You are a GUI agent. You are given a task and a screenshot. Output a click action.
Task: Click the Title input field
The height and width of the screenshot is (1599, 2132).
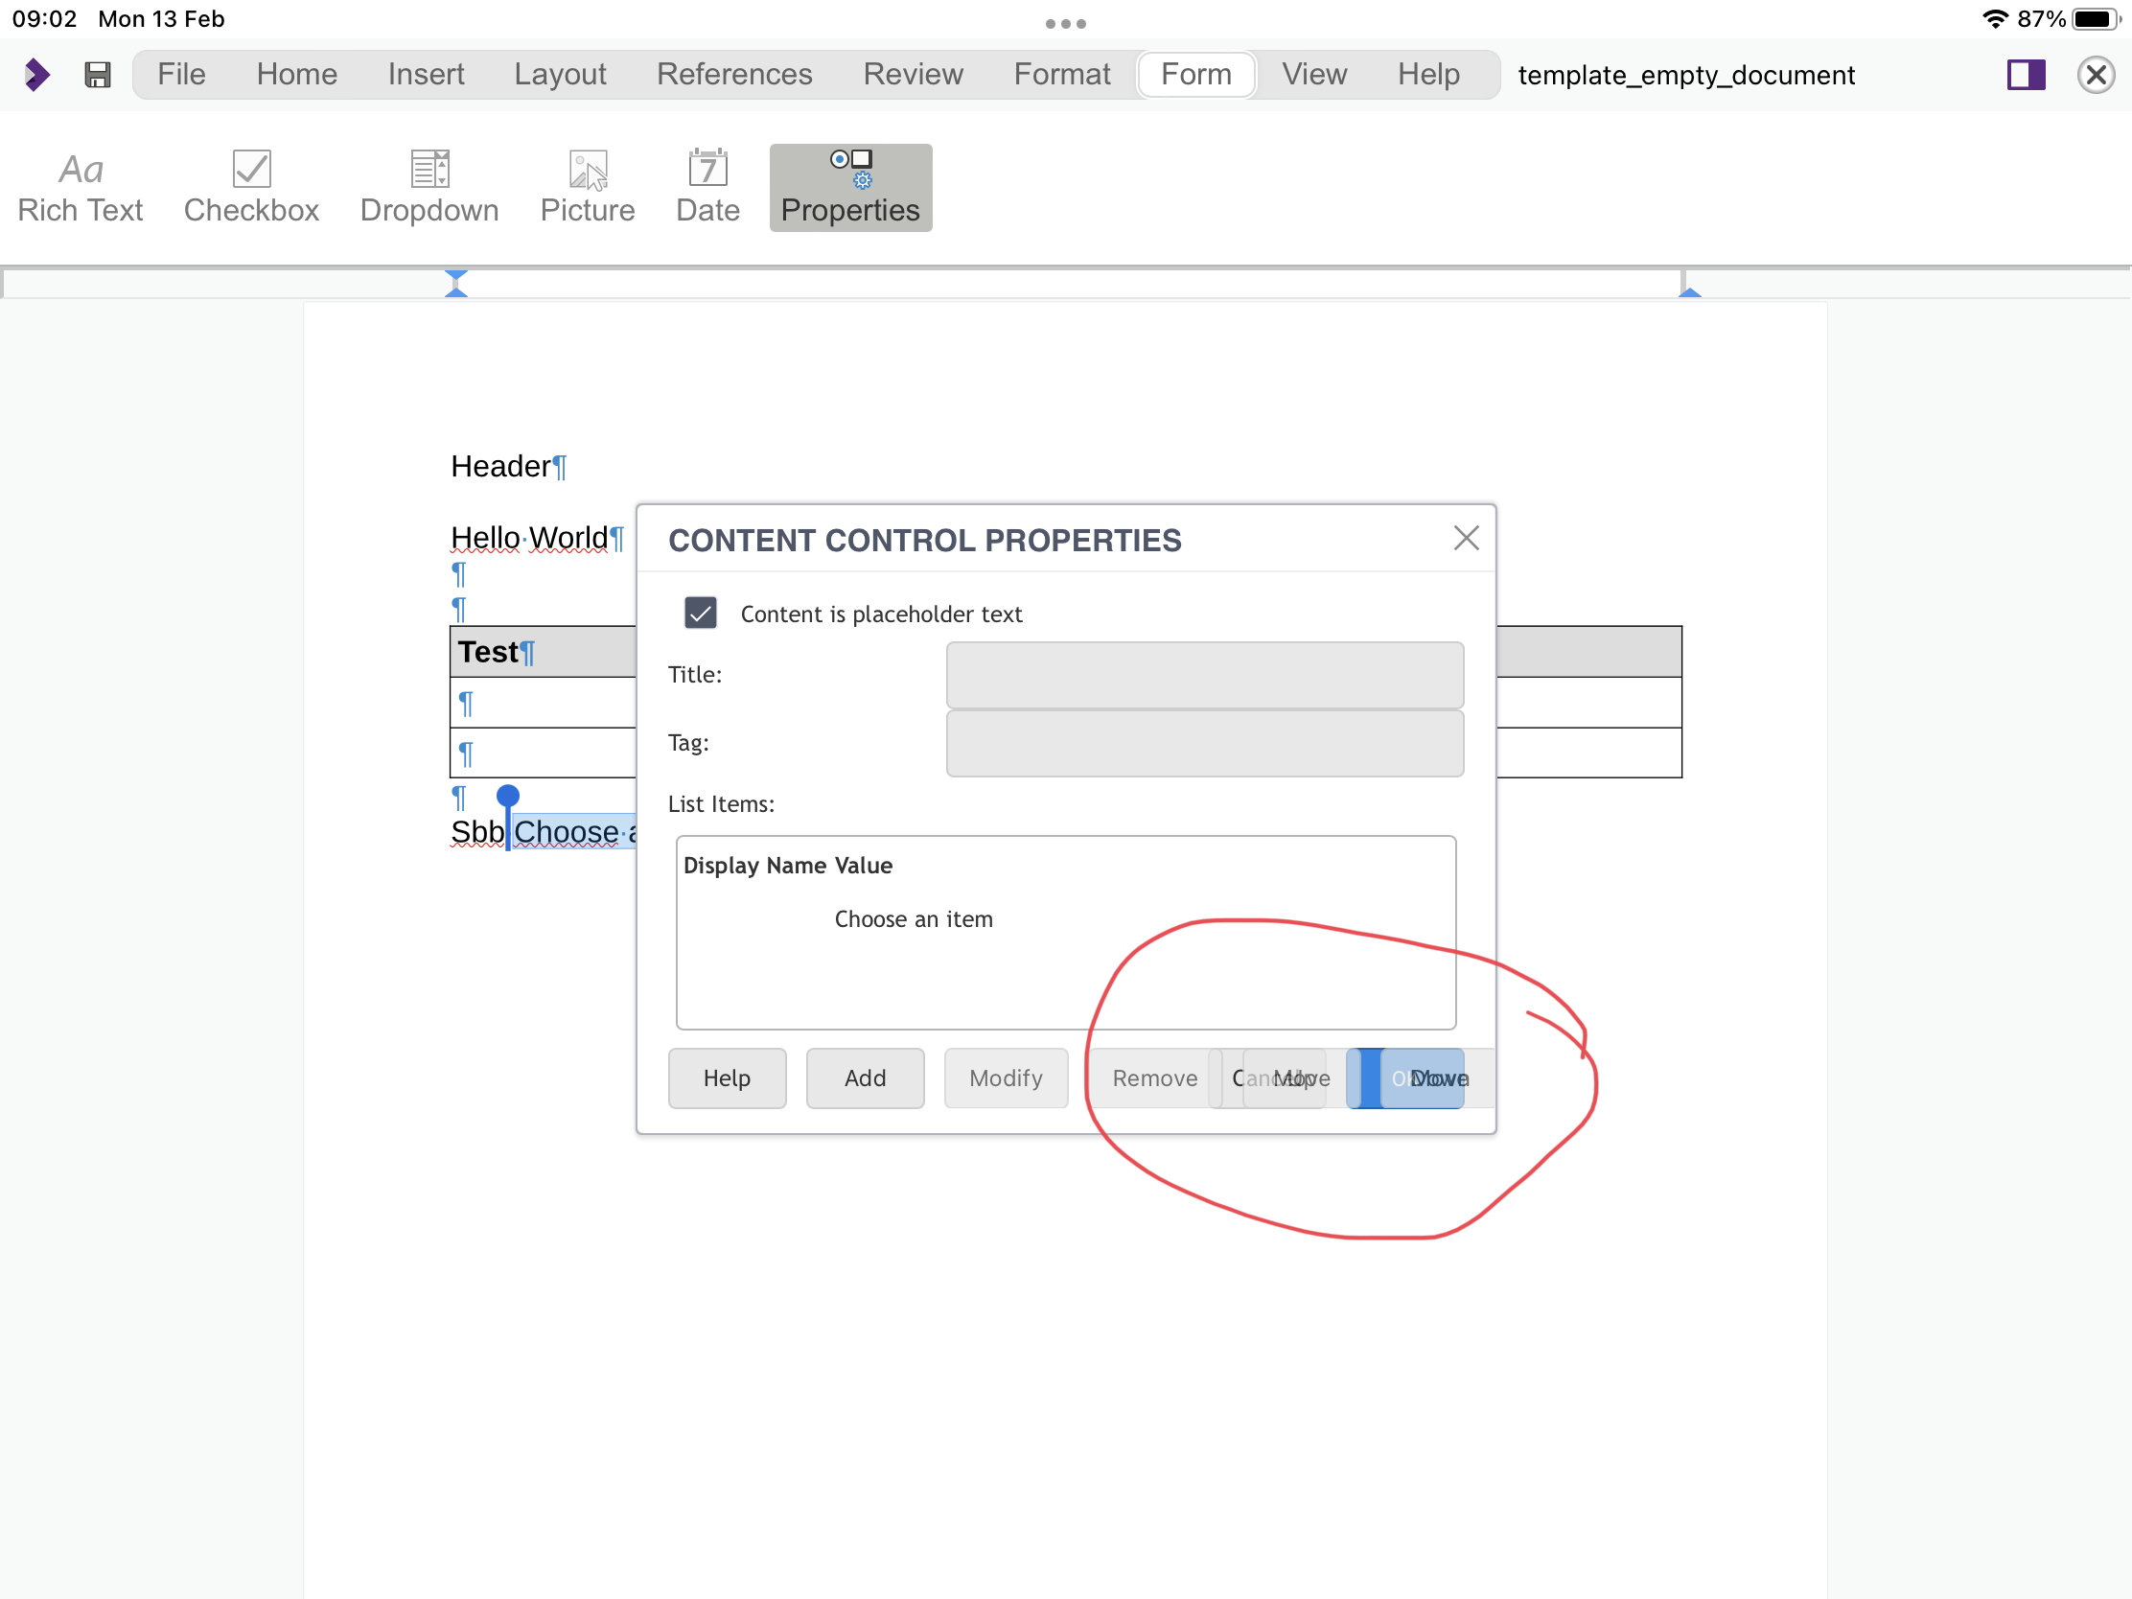point(1204,675)
